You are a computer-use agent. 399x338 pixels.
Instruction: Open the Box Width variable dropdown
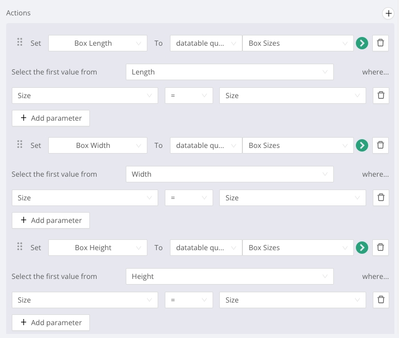98,145
